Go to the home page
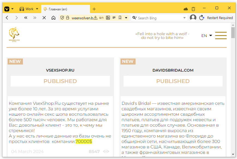The height and width of the screenshot is (159, 237). click(53, 18)
